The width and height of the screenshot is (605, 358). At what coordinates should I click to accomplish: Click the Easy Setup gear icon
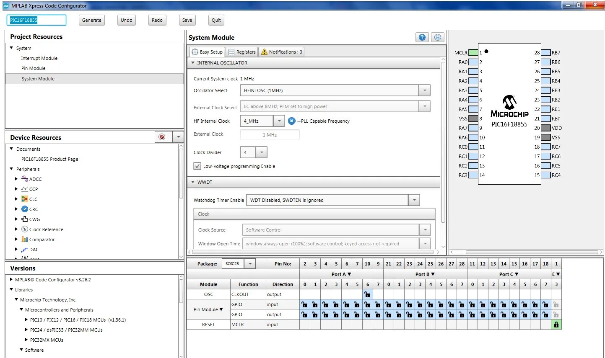195,52
